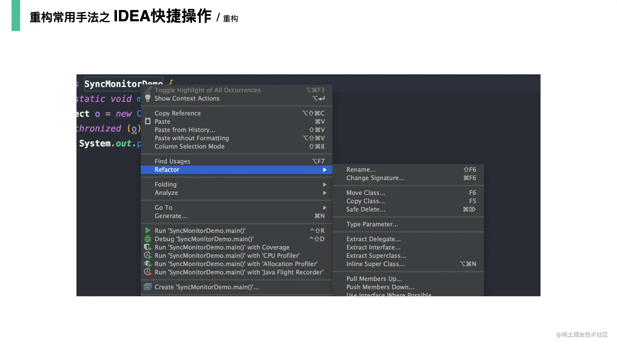
Task: Click the clipboard icon next to Paste
Action: 148,121
